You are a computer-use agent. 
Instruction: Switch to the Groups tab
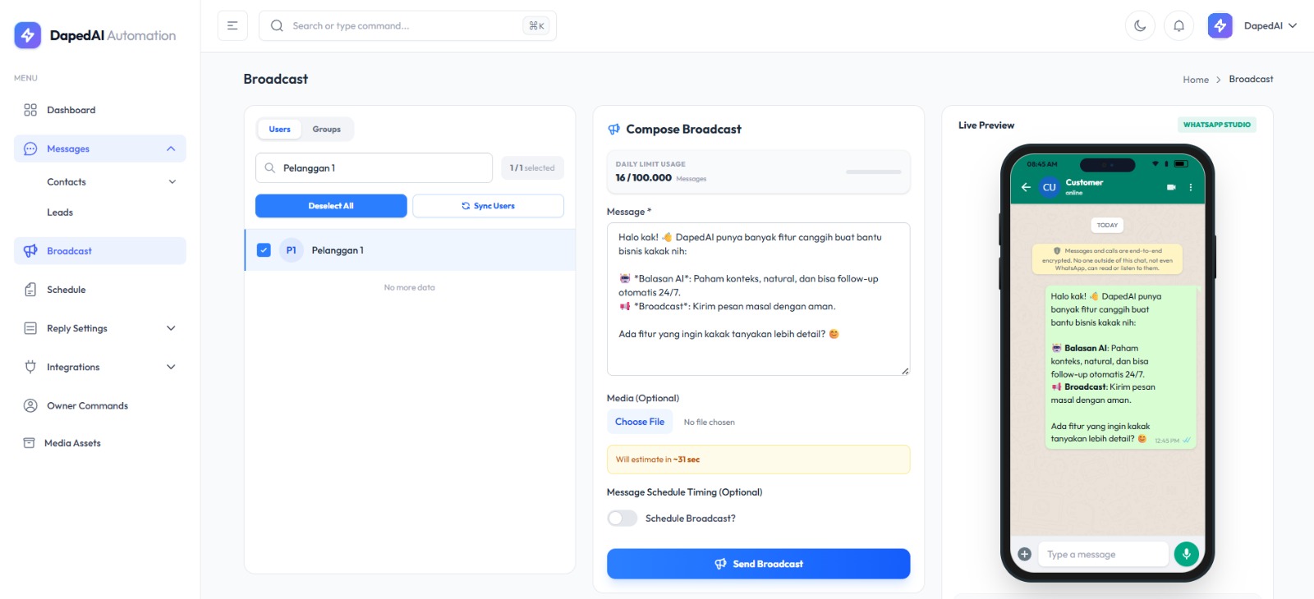[x=326, y=129]
